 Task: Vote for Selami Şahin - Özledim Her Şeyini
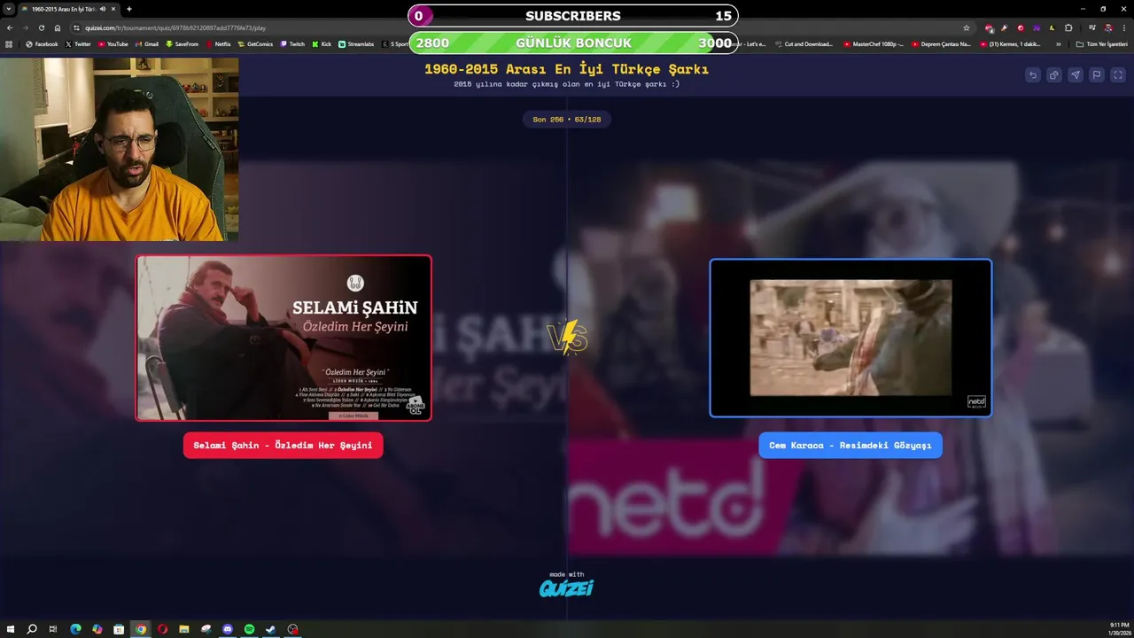coord(283,445)
